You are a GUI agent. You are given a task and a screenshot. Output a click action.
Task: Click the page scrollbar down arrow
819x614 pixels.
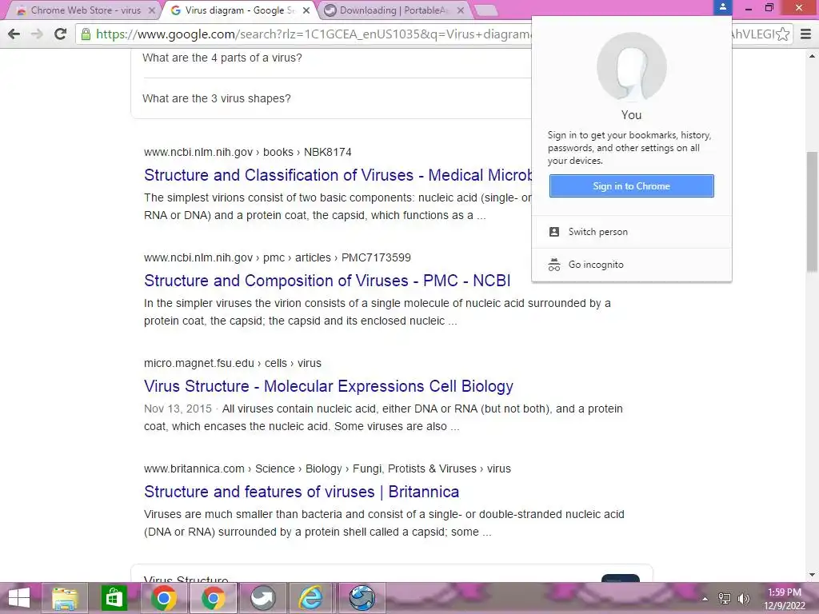[813, 576]
